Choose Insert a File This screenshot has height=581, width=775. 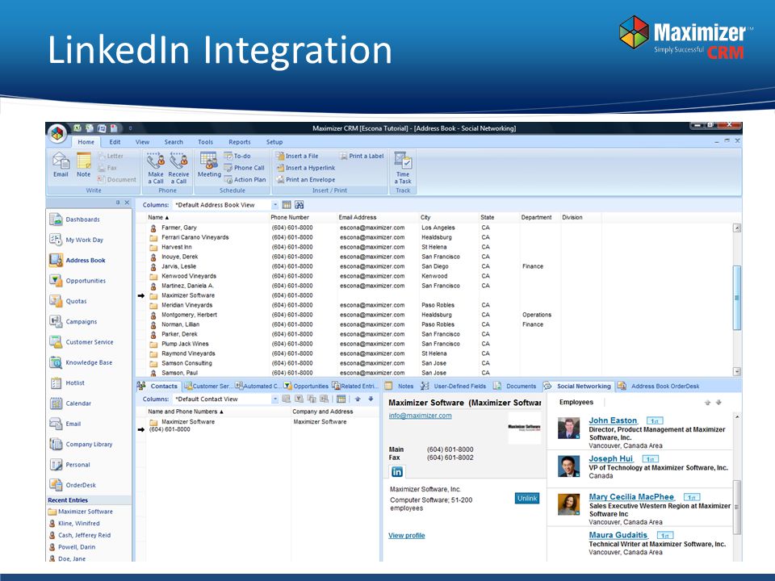pyautogui.click(x=297, y=156)
